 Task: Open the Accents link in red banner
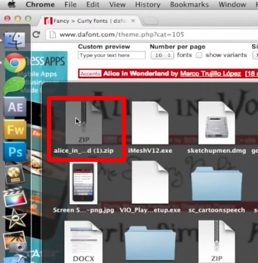pos(90,74)
